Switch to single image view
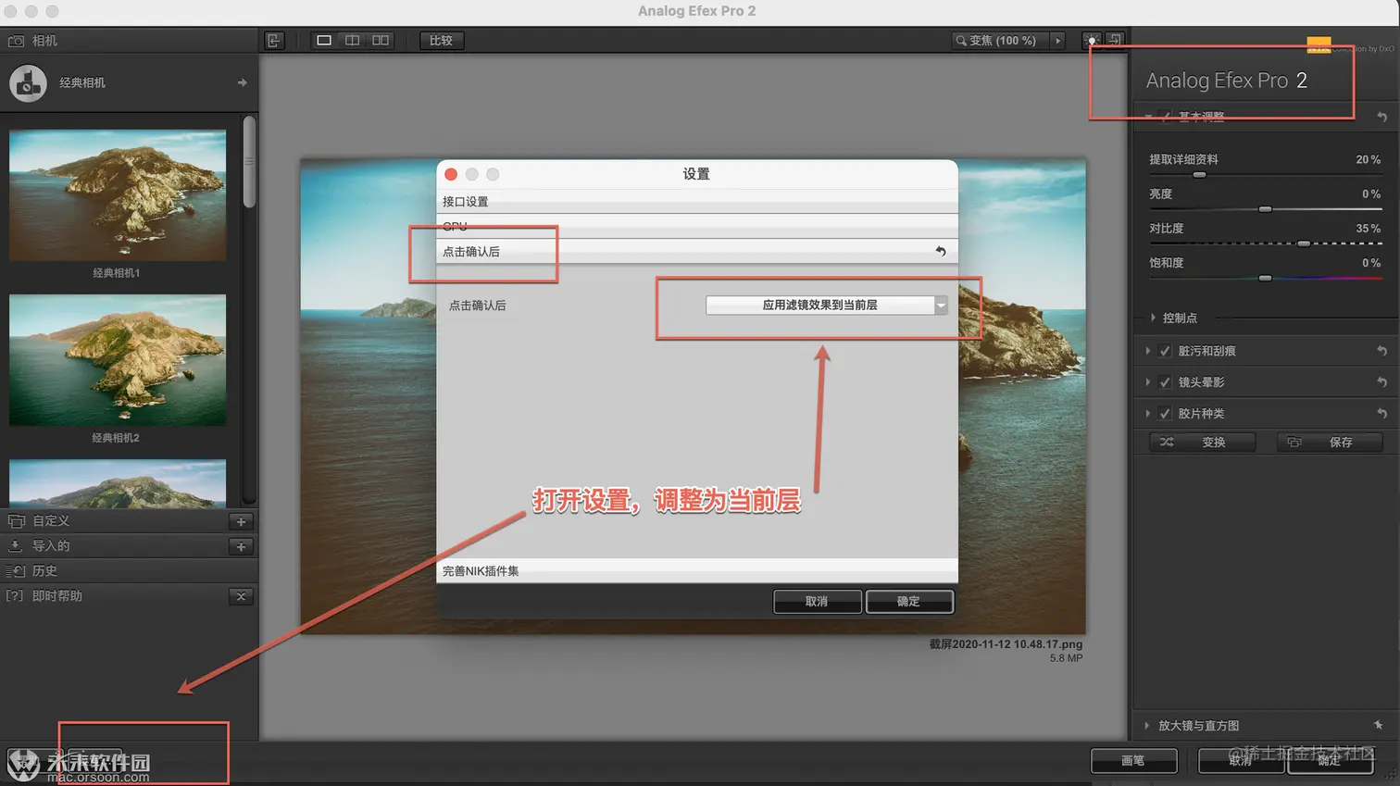1400x786 pixels. pos(324,40)
